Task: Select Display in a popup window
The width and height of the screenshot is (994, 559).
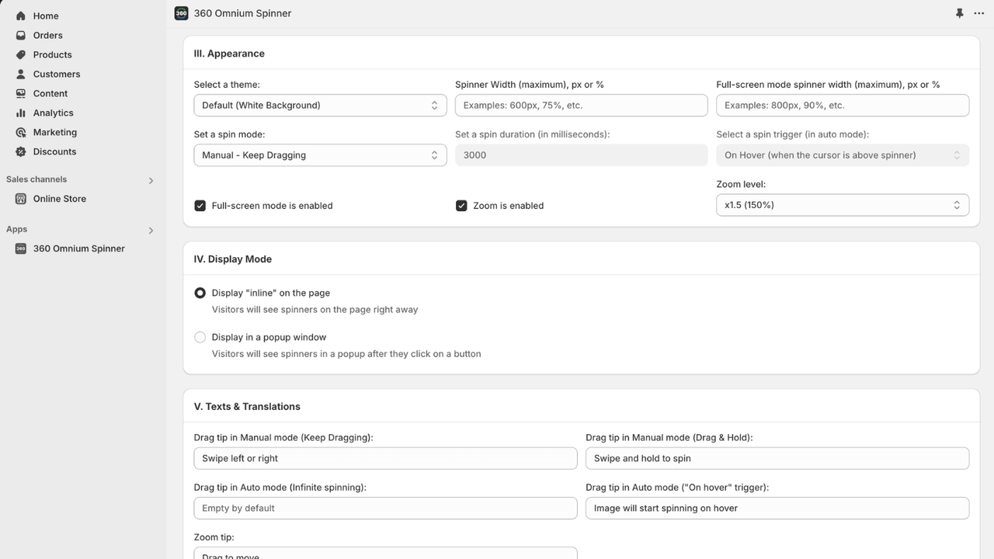Action: click(200, 337)
